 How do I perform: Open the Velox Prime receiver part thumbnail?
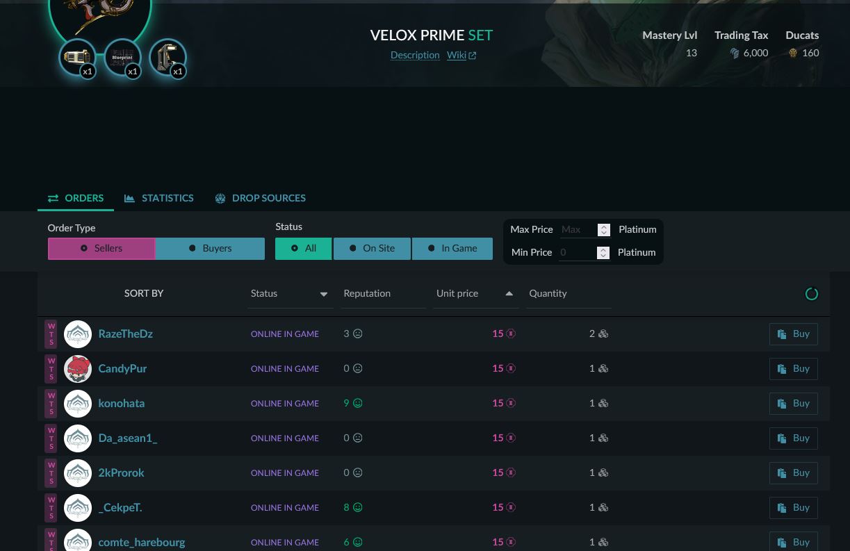167,58
